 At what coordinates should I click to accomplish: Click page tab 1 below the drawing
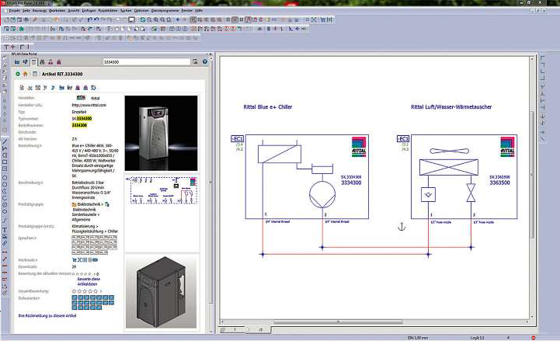tap(235, 330)
